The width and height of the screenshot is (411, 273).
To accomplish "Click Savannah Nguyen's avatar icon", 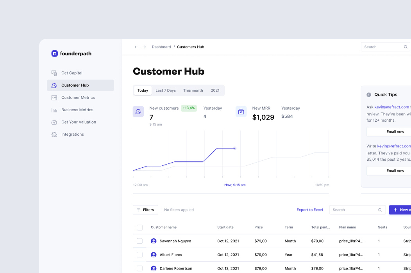I will (x=154, y=241).
